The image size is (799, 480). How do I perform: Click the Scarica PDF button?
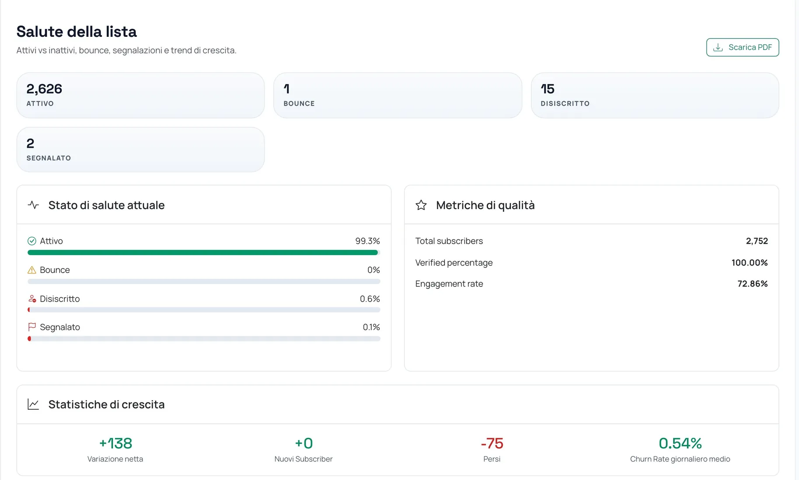click(x=742, y=47)
